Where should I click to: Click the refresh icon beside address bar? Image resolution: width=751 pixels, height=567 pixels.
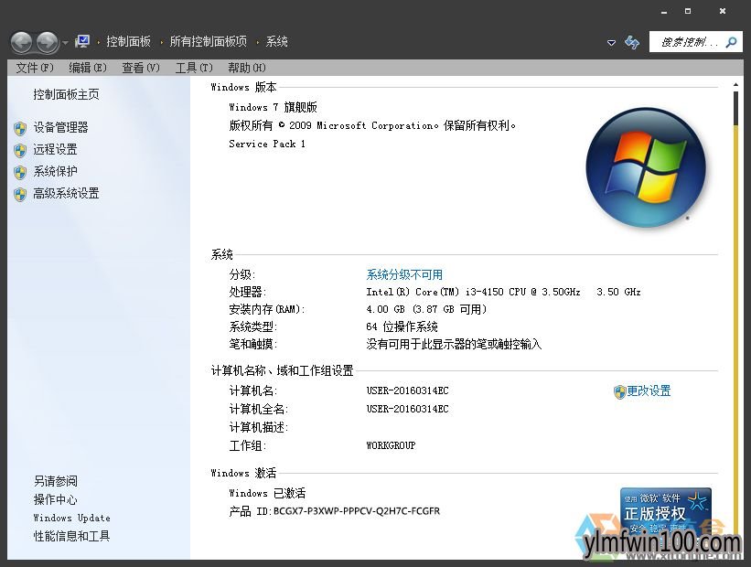coord(631,42)
